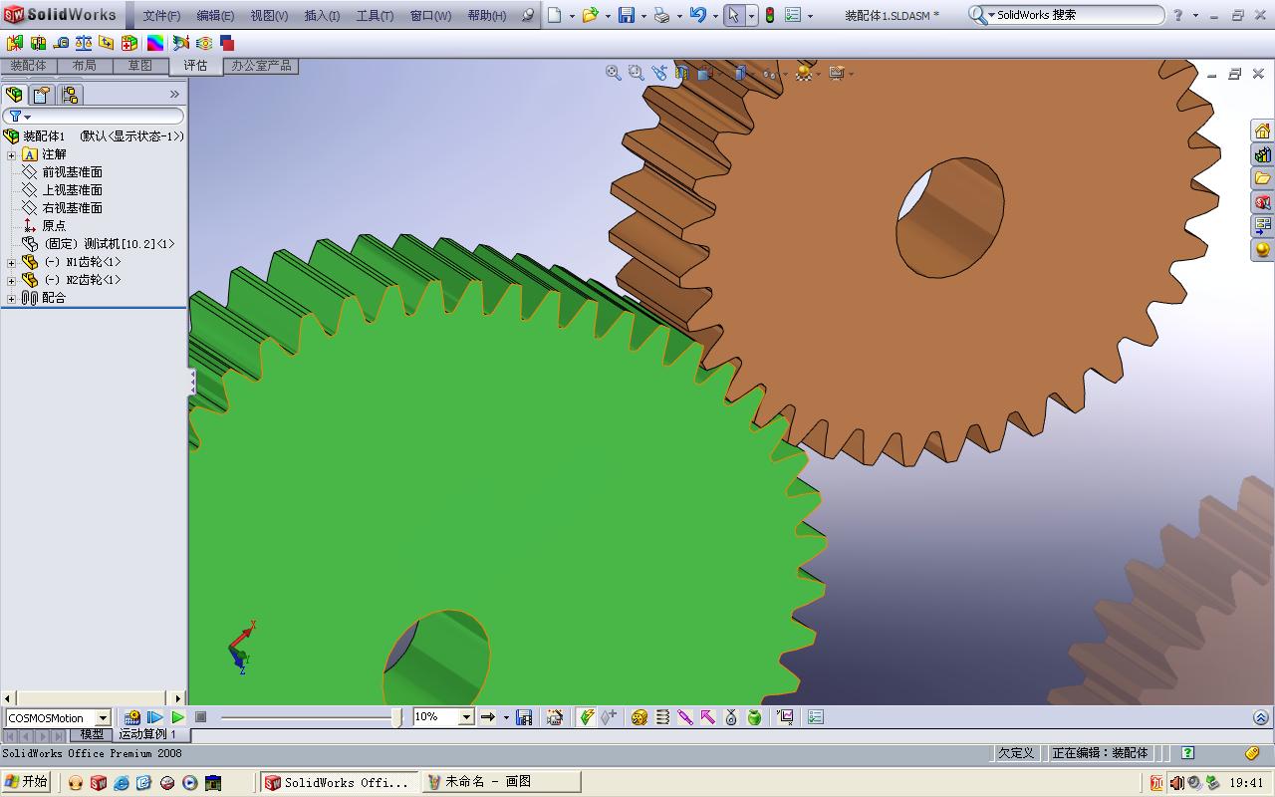Click the motion timeline slider handle
Screen dimensions: 1275x797
click(396, 717)
